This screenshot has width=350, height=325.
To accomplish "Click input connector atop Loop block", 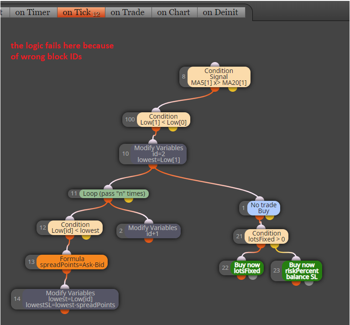I will [108, 188].
